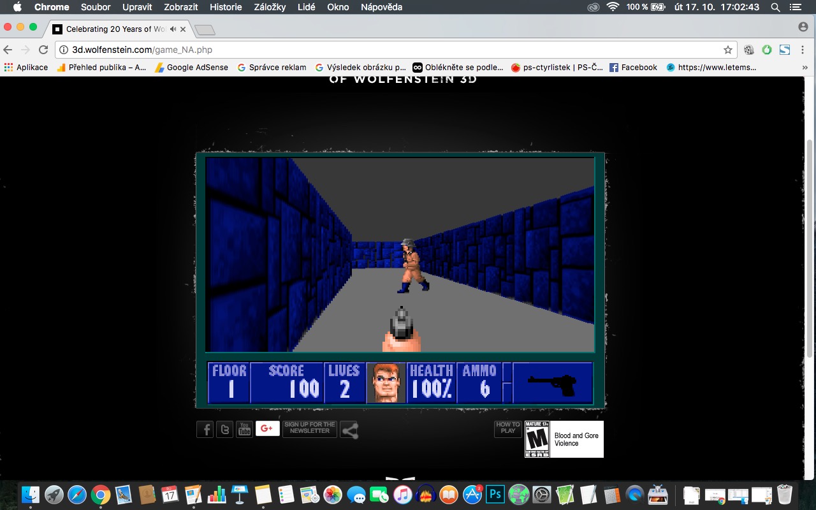Viewport: 816px width, 510px height.
Task: Open the Trash in the Dock
Action: tap(784, 494)
